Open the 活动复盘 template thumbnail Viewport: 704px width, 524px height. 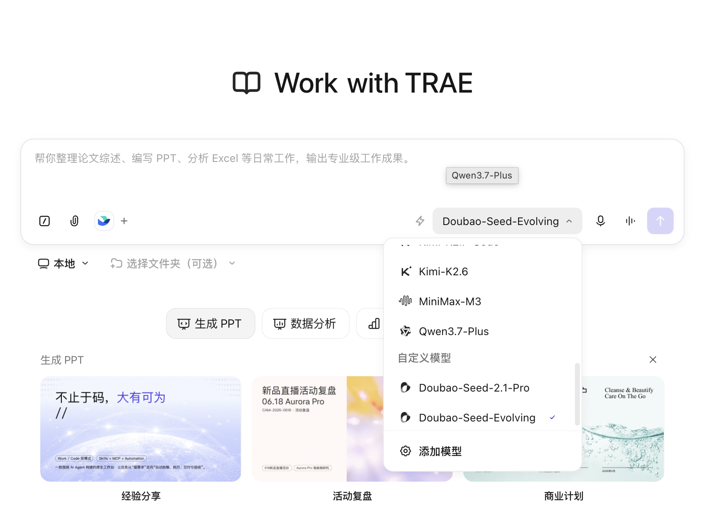click(318, 429)
